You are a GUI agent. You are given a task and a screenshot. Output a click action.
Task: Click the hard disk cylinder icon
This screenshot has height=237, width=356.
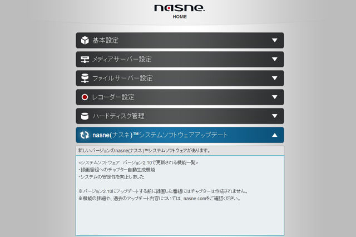click(85, 116)
